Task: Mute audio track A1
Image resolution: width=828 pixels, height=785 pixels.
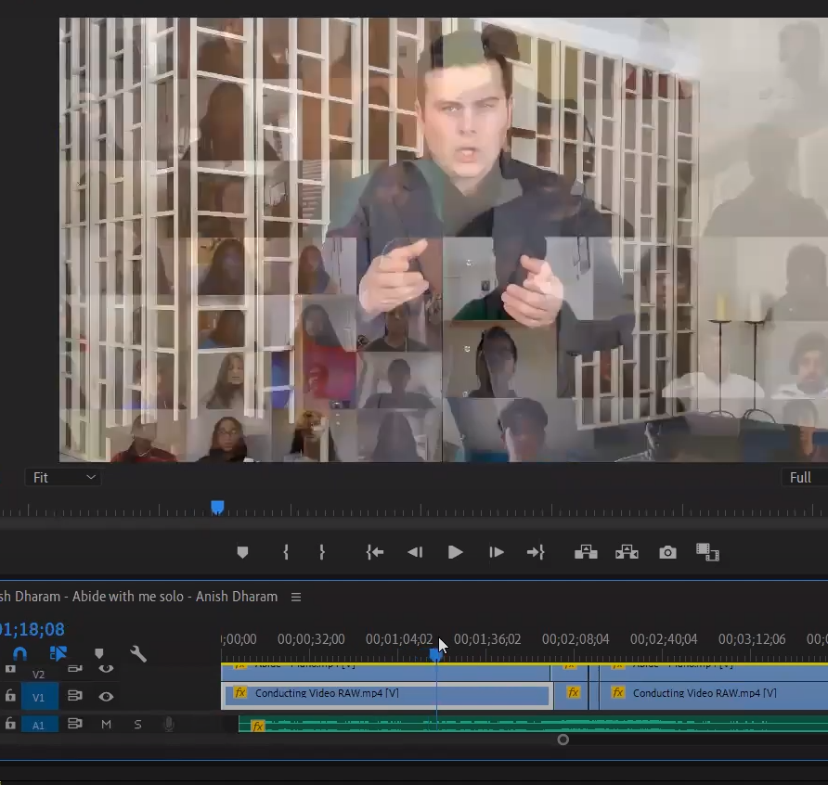Action: coord(106,725)
